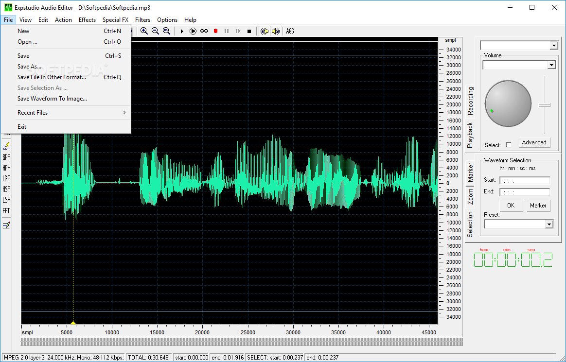Open the Action menu
Viewport: 566px width, 362px height.
(63, 20)
